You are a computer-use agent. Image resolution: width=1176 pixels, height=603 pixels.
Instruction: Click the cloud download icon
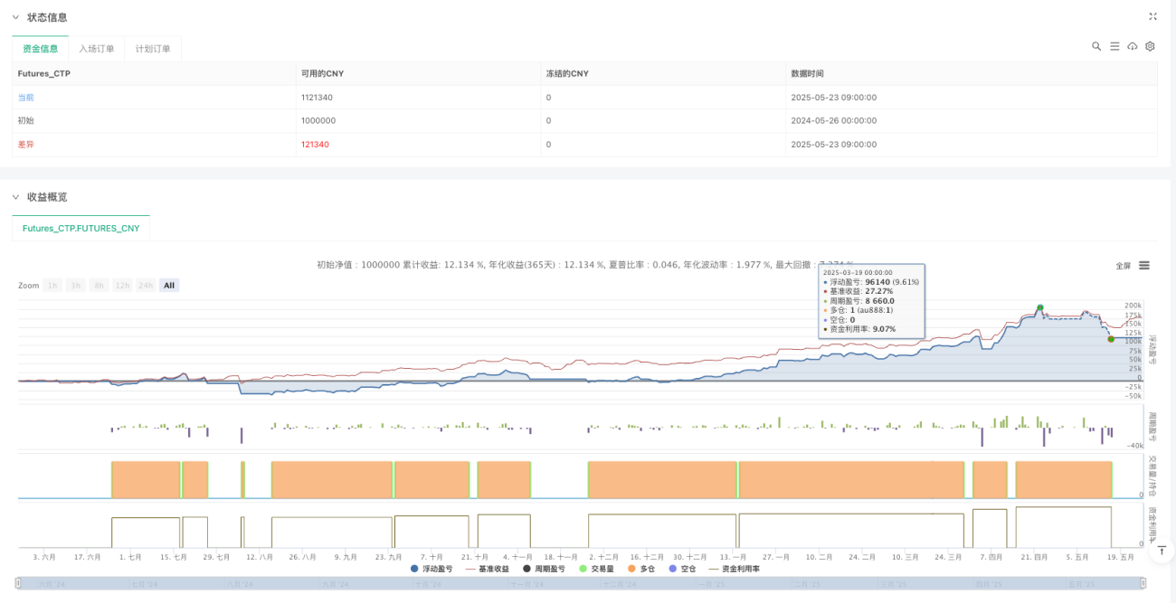tap(1133, 46)
